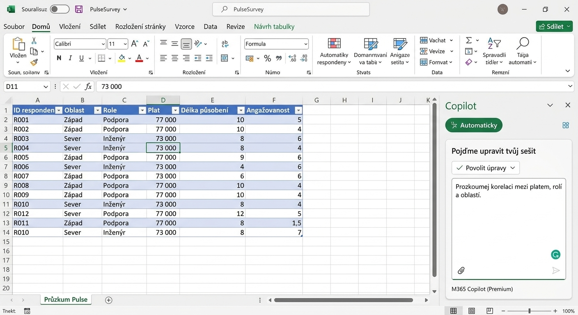Switch to the Data tab
Screen dimensions: 578x315
click(x=210, y=27)
